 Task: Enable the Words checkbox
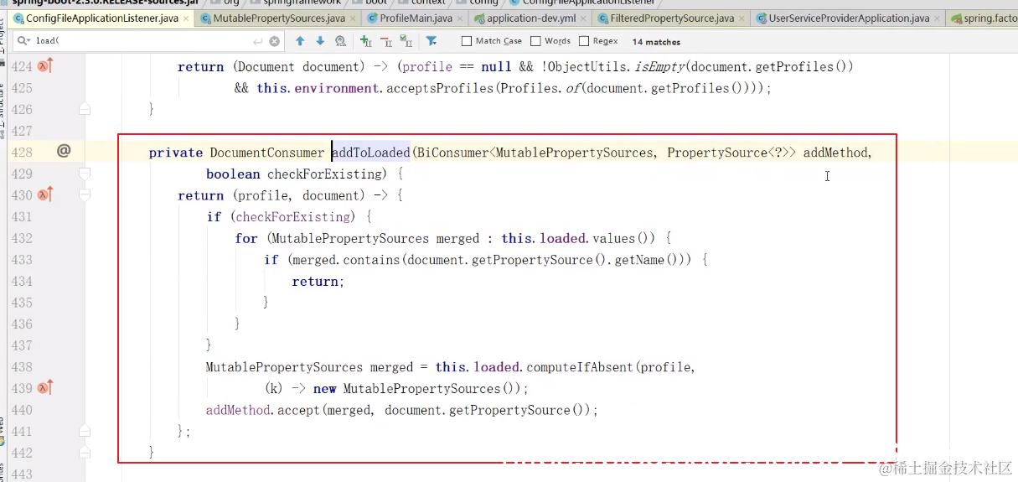coord(535,41)
